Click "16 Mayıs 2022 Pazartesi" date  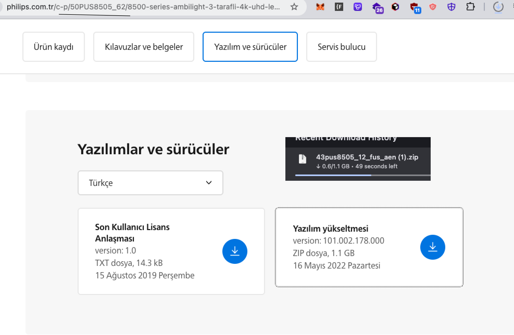coord(337,265)
